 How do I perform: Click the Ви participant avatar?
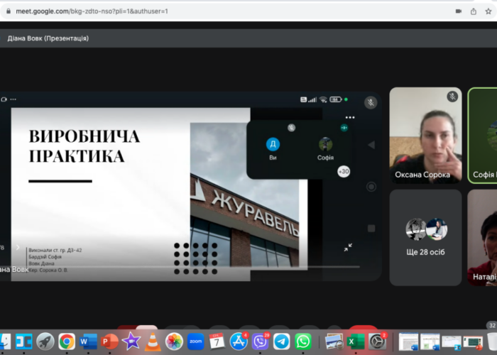coord(273,144)
